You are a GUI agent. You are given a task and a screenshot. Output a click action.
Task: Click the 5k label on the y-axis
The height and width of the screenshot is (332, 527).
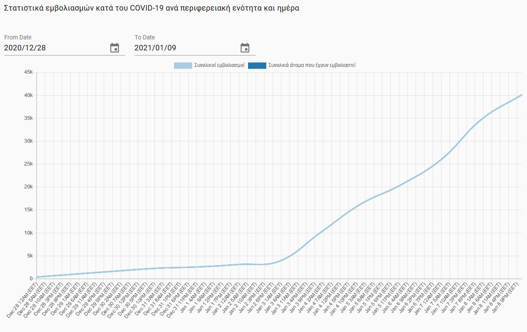30,256
